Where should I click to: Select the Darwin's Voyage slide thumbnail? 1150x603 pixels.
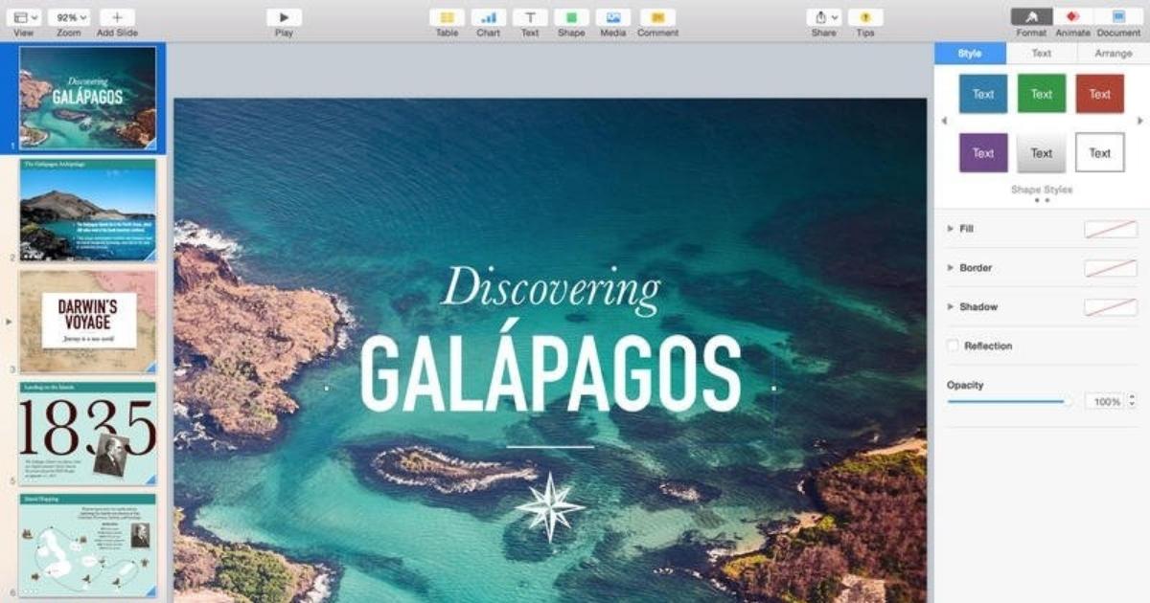pyautogui.click(x=87, y=322)
